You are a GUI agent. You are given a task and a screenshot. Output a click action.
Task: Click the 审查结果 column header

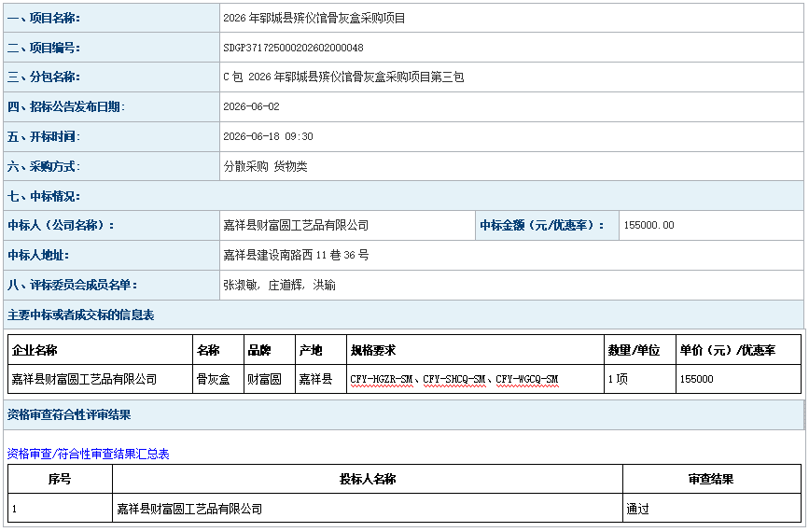[x=711, y=480]
